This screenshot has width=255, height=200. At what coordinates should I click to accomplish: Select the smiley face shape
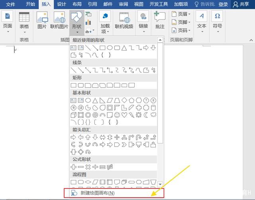tap(117, 115)
